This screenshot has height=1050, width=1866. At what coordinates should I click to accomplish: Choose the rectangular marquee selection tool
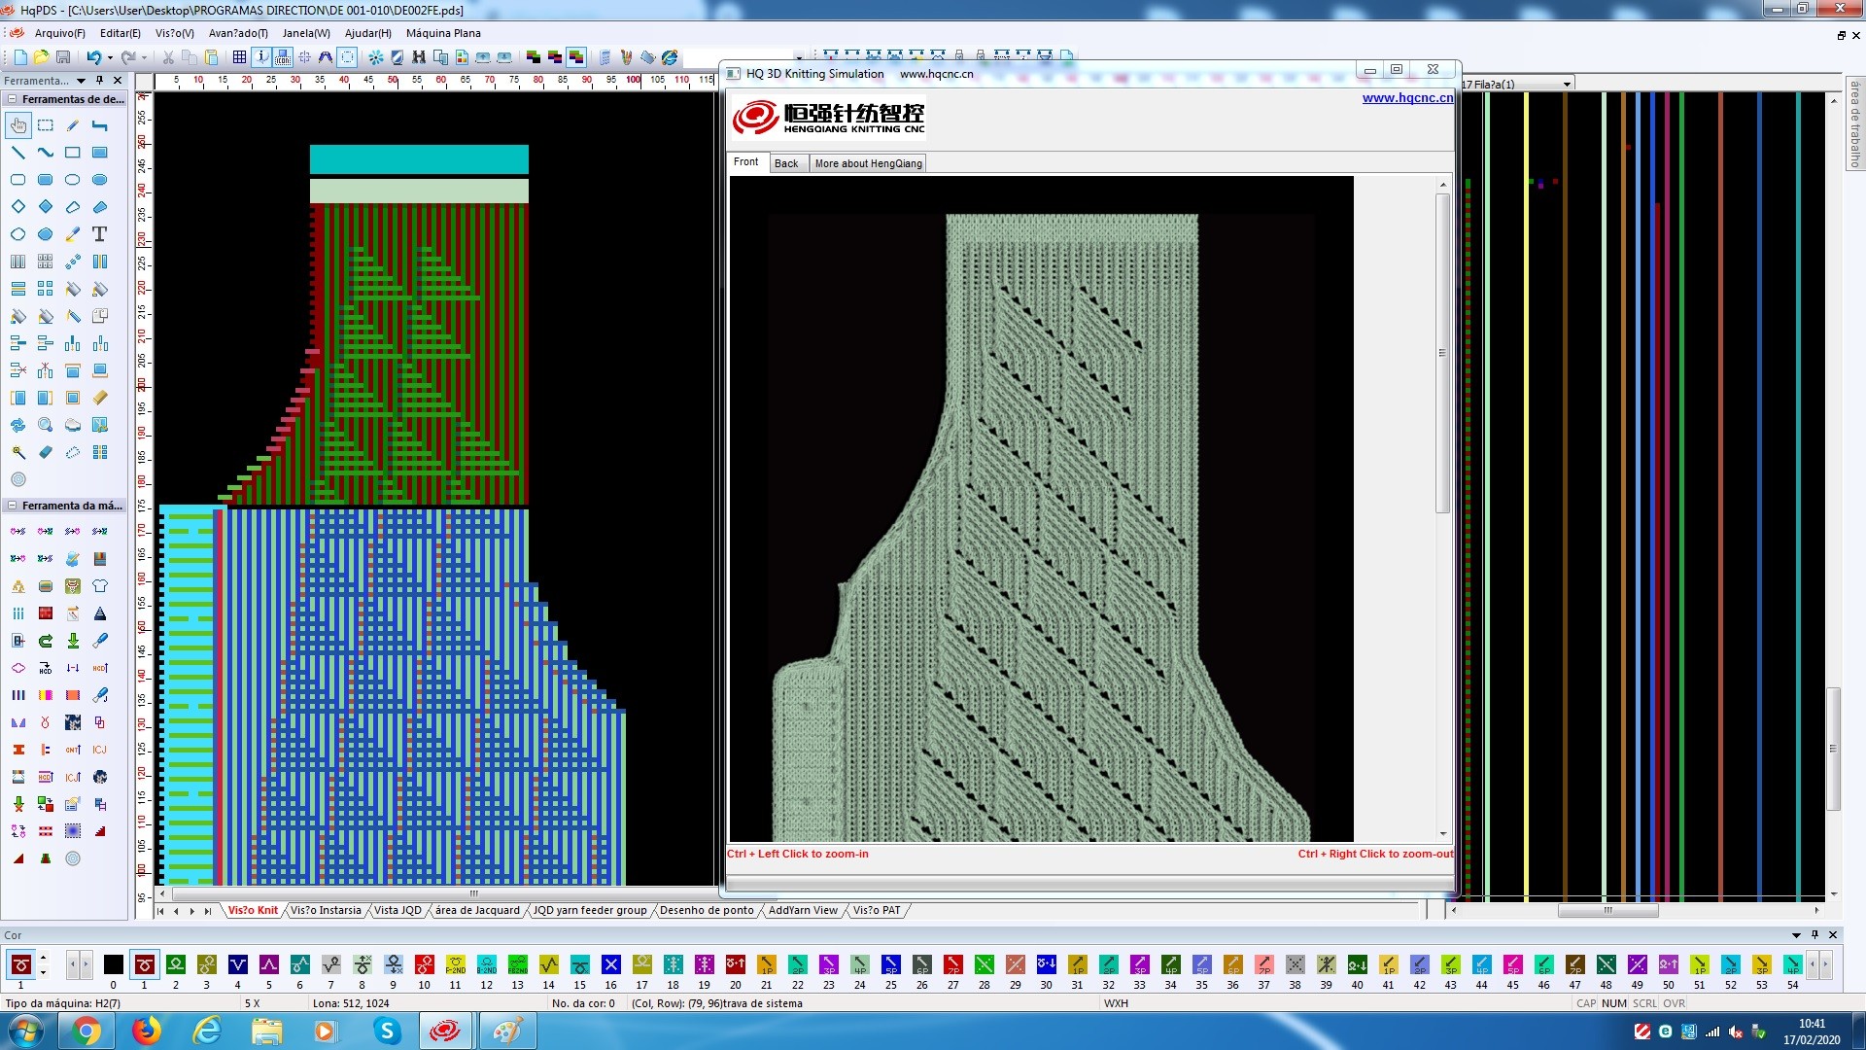tap(46, 125)
